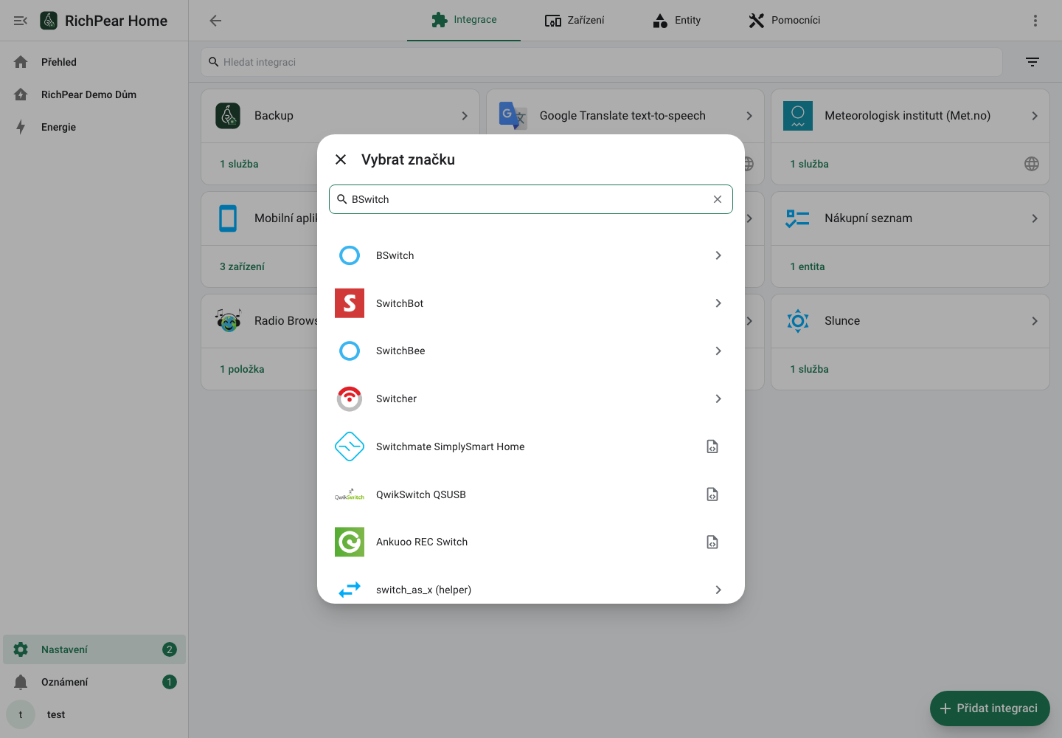Open 3 zařízení link under Mobilní aplikace

[242, 266]
